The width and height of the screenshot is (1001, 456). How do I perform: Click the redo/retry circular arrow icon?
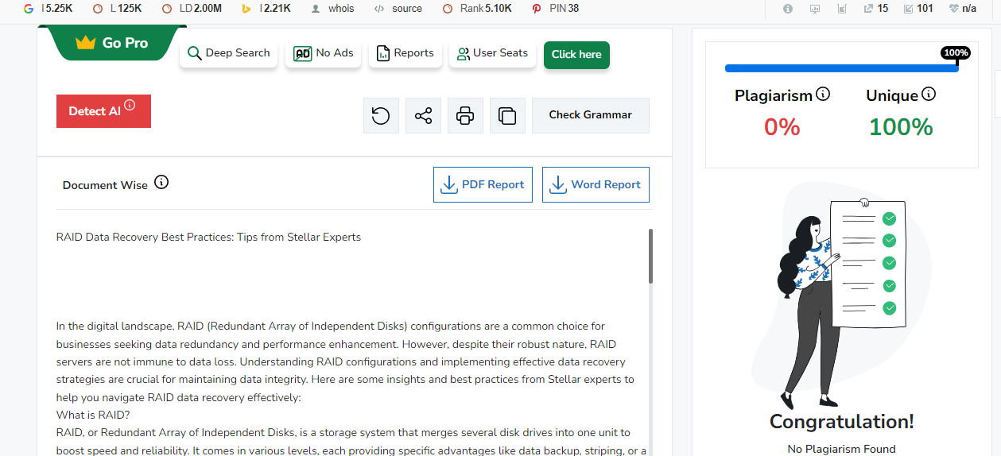[x=381, y=116]
